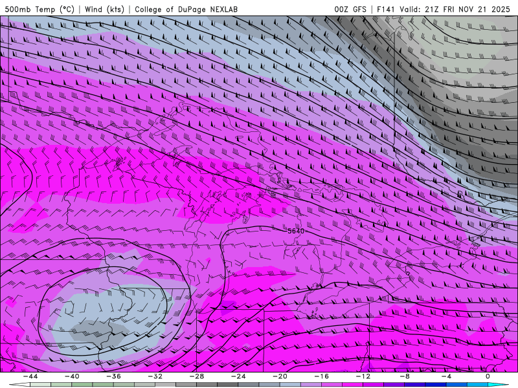518x388 pixels.
Task: Click the -40 tick label on the color scale
Action: tap(72, 376)
